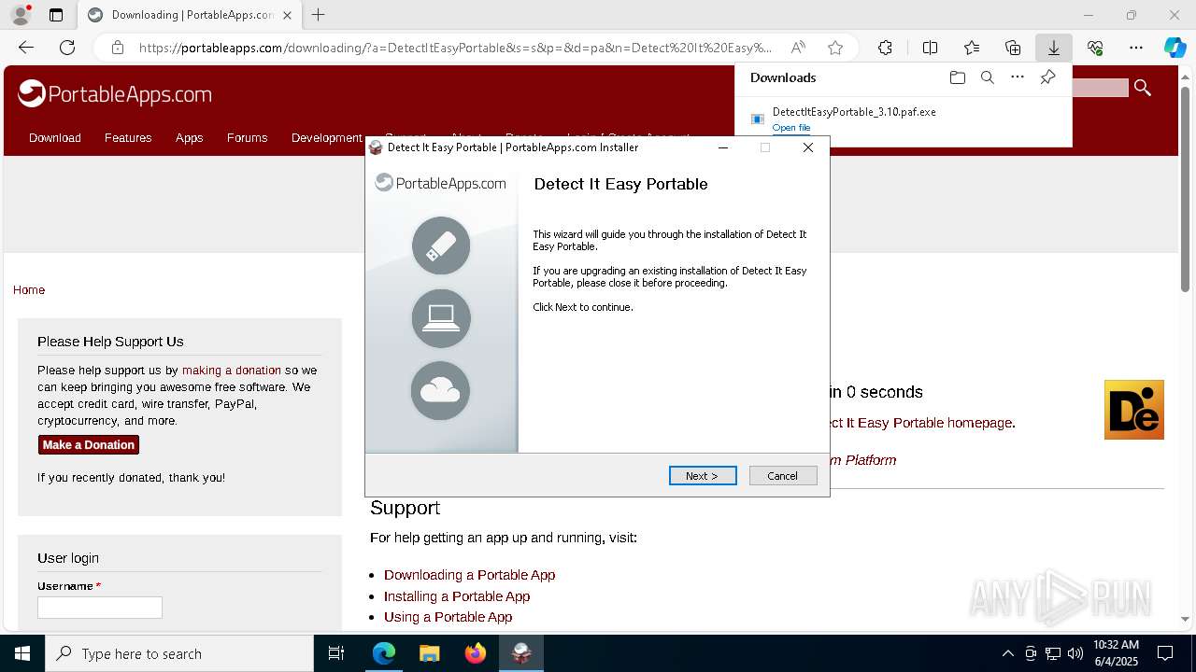
Task: View site information lock icon
Action: 117,48
